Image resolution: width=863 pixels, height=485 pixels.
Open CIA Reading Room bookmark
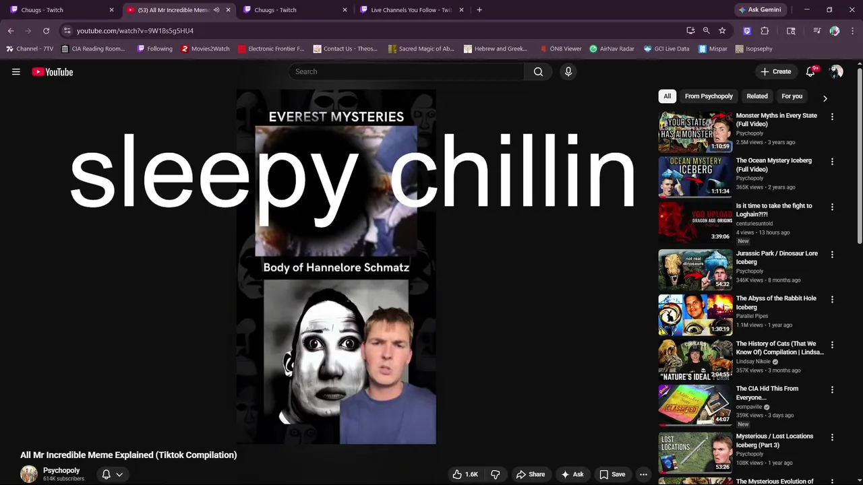(93, 48)
